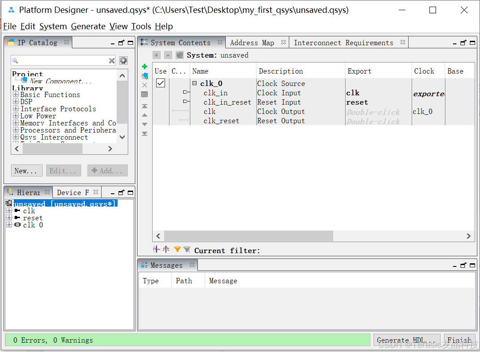Image resolution: width=480 pixels, height=352 pixels.
Task: Select unsaved [unsaved.qsys*] root in Hierarchy
Action: pyautogui.click(x=65, y=203)
